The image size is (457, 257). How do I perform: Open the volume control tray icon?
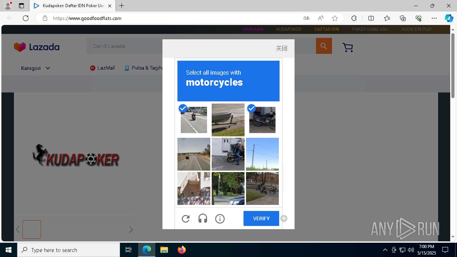[x=411, y=250]
